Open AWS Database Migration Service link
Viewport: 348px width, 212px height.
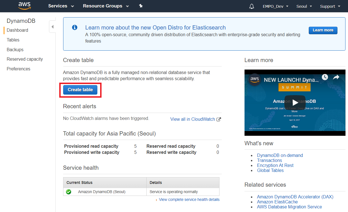289,207
